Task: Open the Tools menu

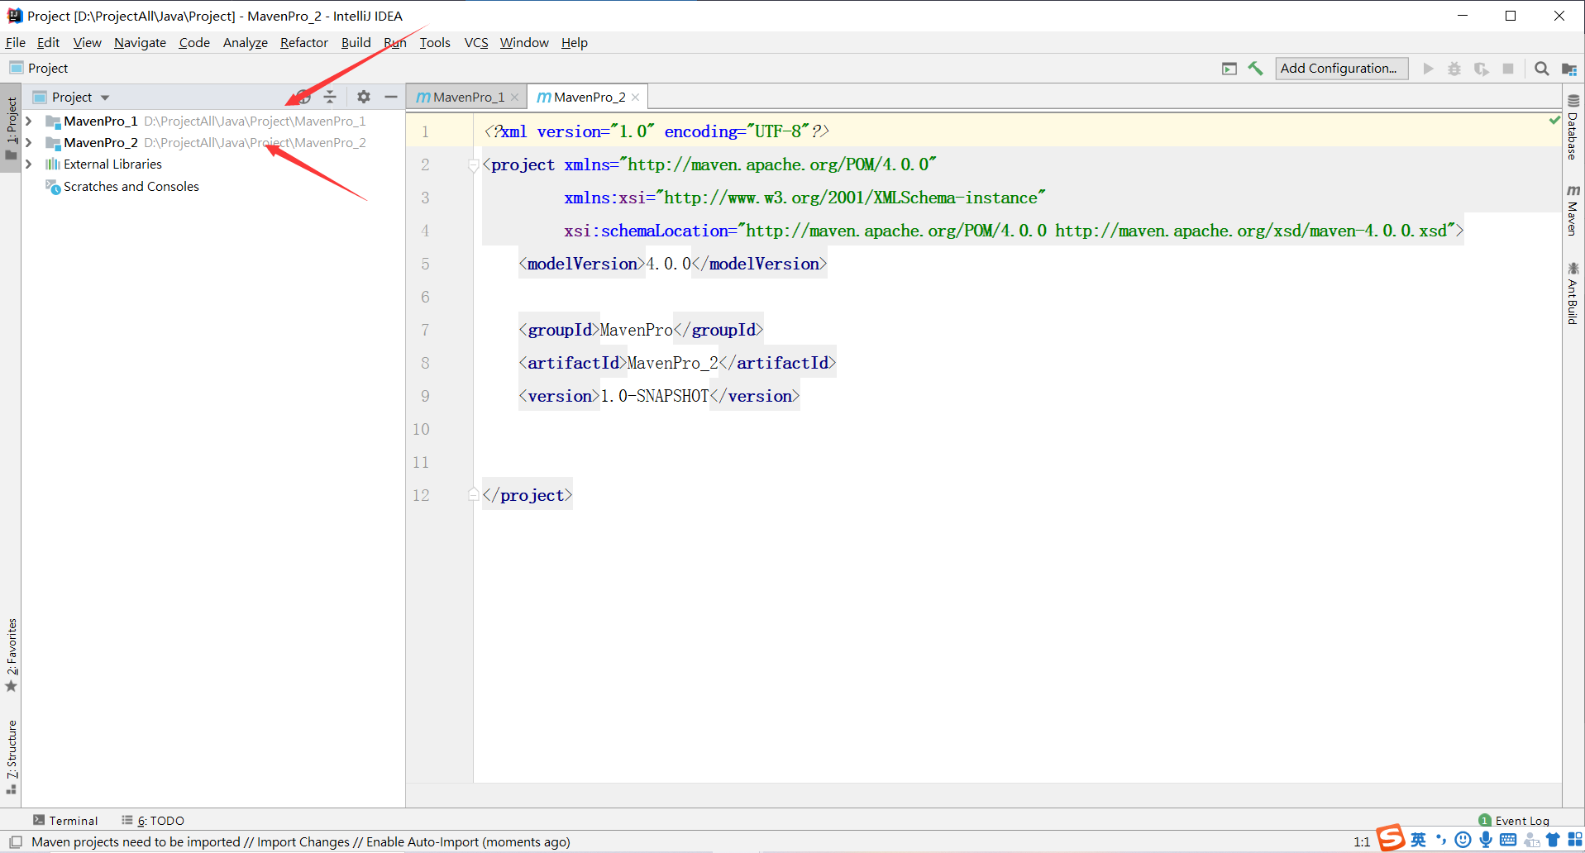Action: [x=435, y=42]
